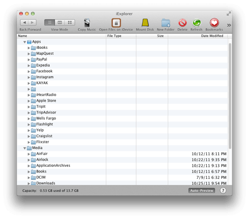Select the Apps device icon
Screen dimensions: 249x219
(x=29, y=42)
